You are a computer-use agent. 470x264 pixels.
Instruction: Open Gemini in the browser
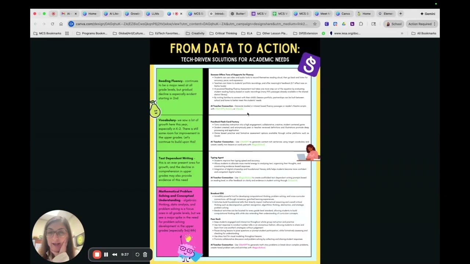pyautogui.click(x=428, y=14)
